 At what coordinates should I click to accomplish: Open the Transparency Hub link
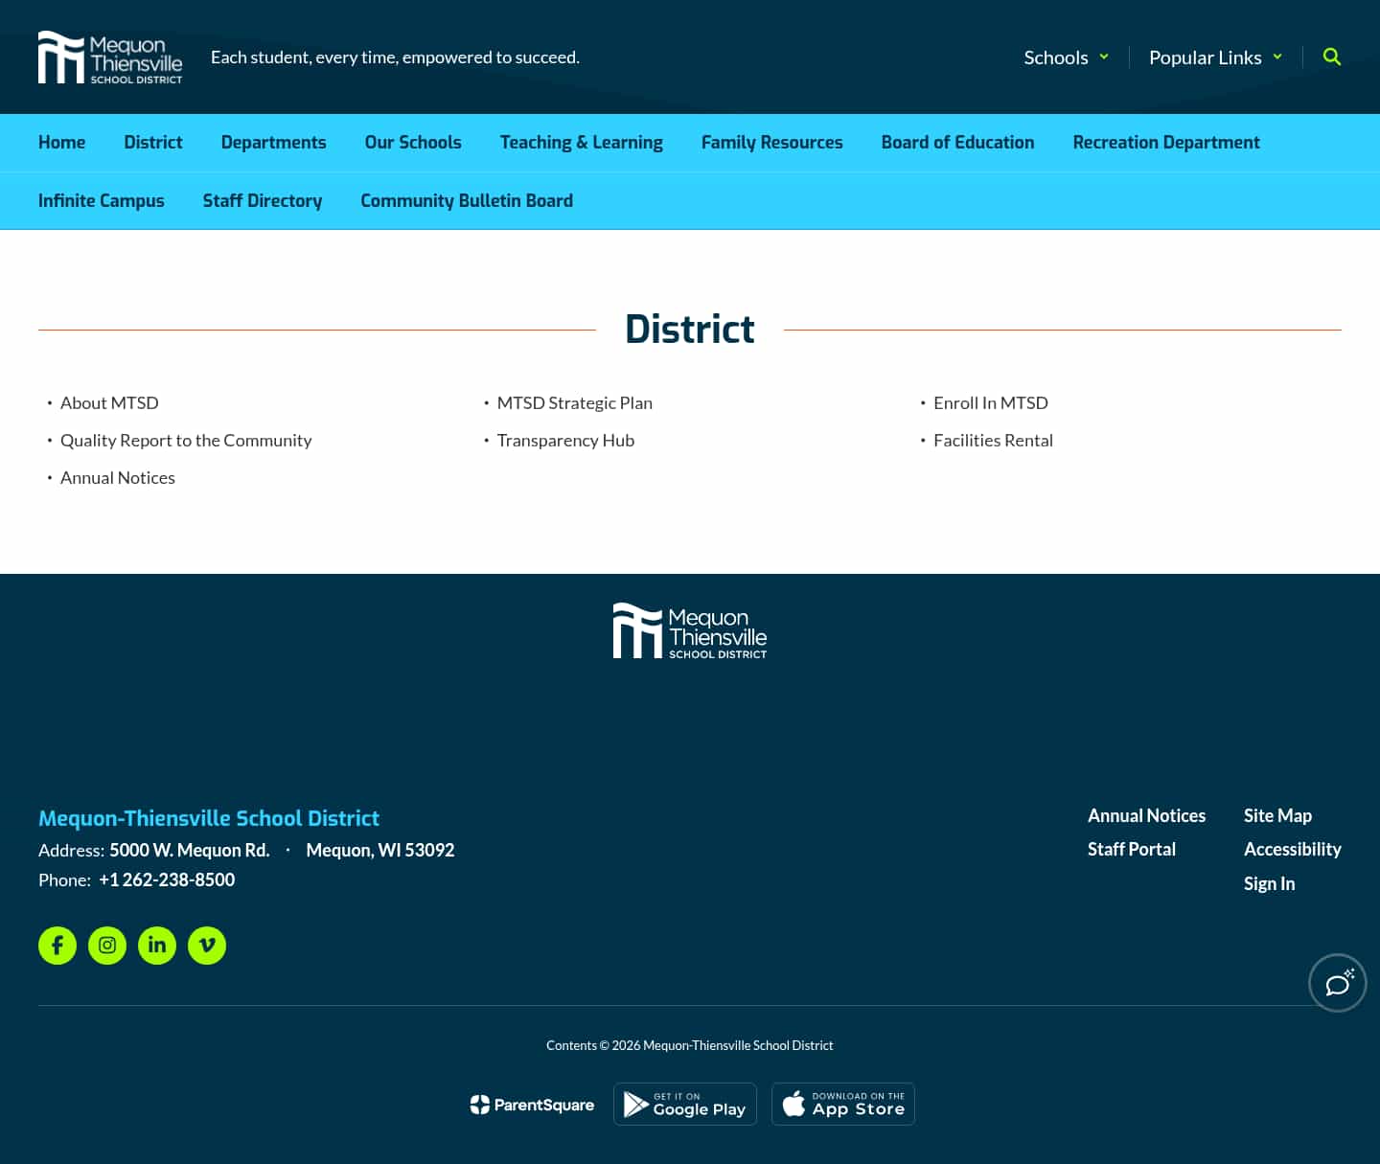point(565,441)
